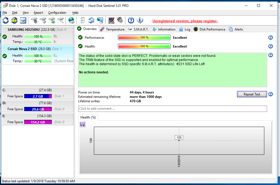
Task: Click green check icon of SAMSUNG HD250HJ disk
Action: (5, 37)
